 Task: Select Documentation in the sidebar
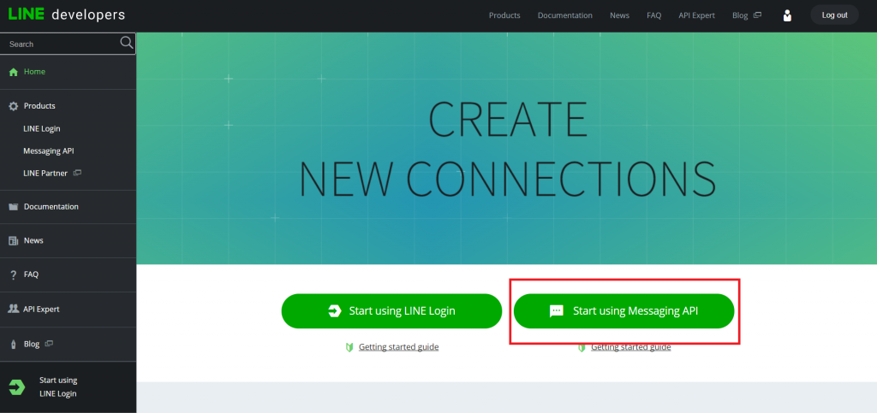[x=51, y=207]
